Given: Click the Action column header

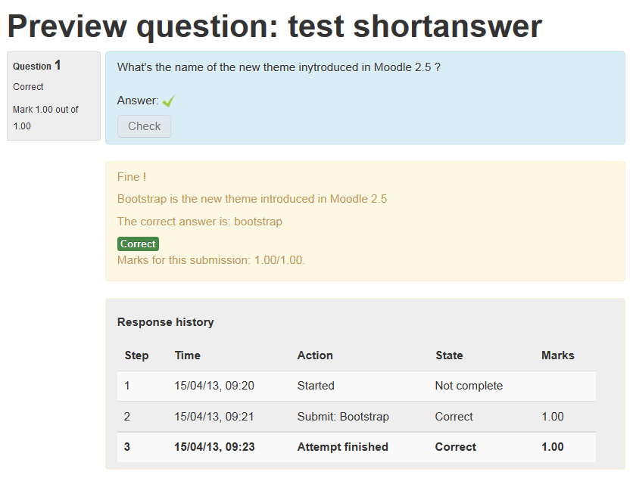Looking at the screenshot, I should 315,355.
